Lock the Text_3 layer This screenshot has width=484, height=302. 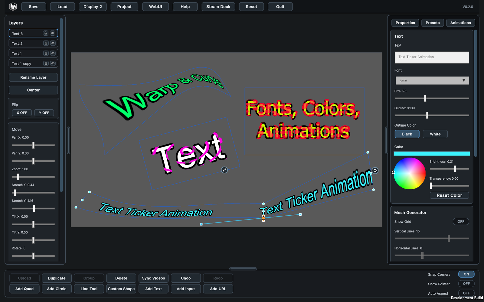tap(45, 33)
